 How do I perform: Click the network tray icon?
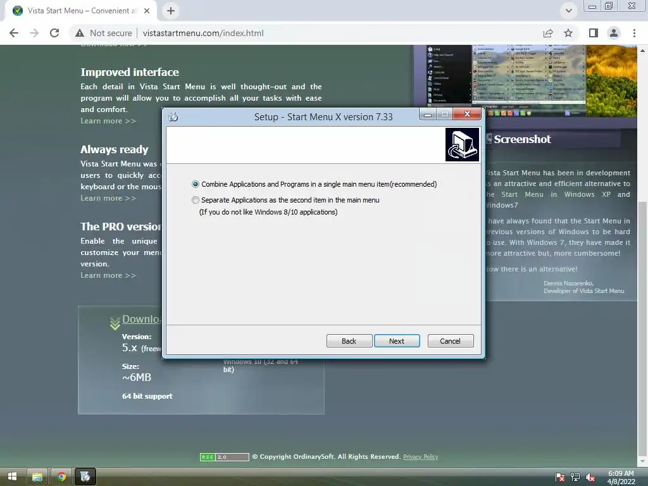(x=575, y=477)
